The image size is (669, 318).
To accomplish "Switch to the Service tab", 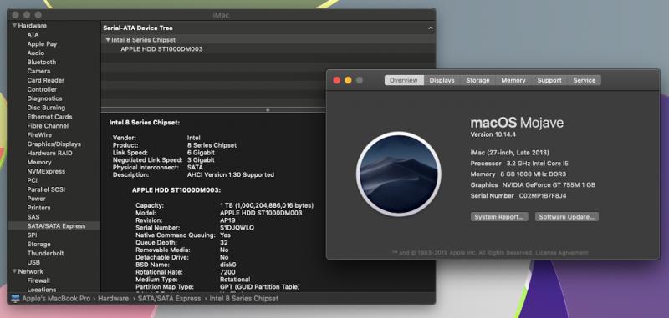I will click(584, 80).
